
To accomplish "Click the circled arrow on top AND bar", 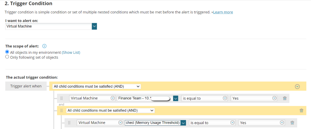I will (297, 87).
